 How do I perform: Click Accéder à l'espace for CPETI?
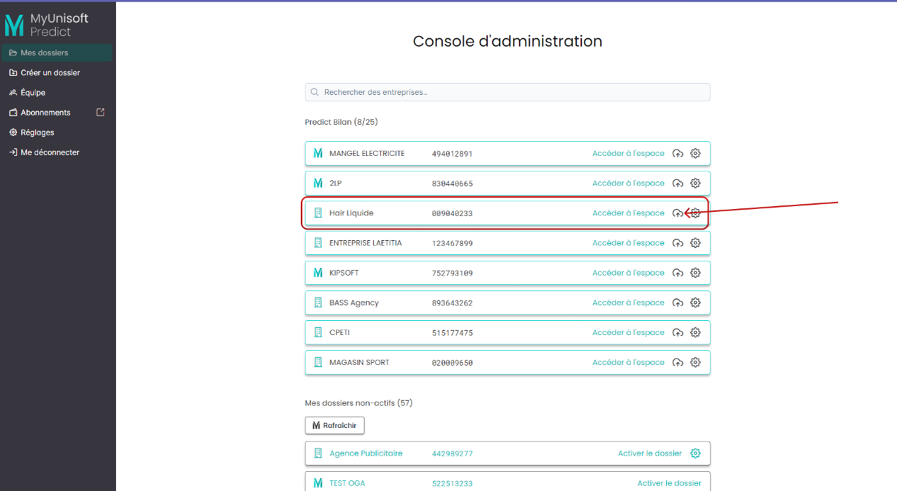point(628,332)
